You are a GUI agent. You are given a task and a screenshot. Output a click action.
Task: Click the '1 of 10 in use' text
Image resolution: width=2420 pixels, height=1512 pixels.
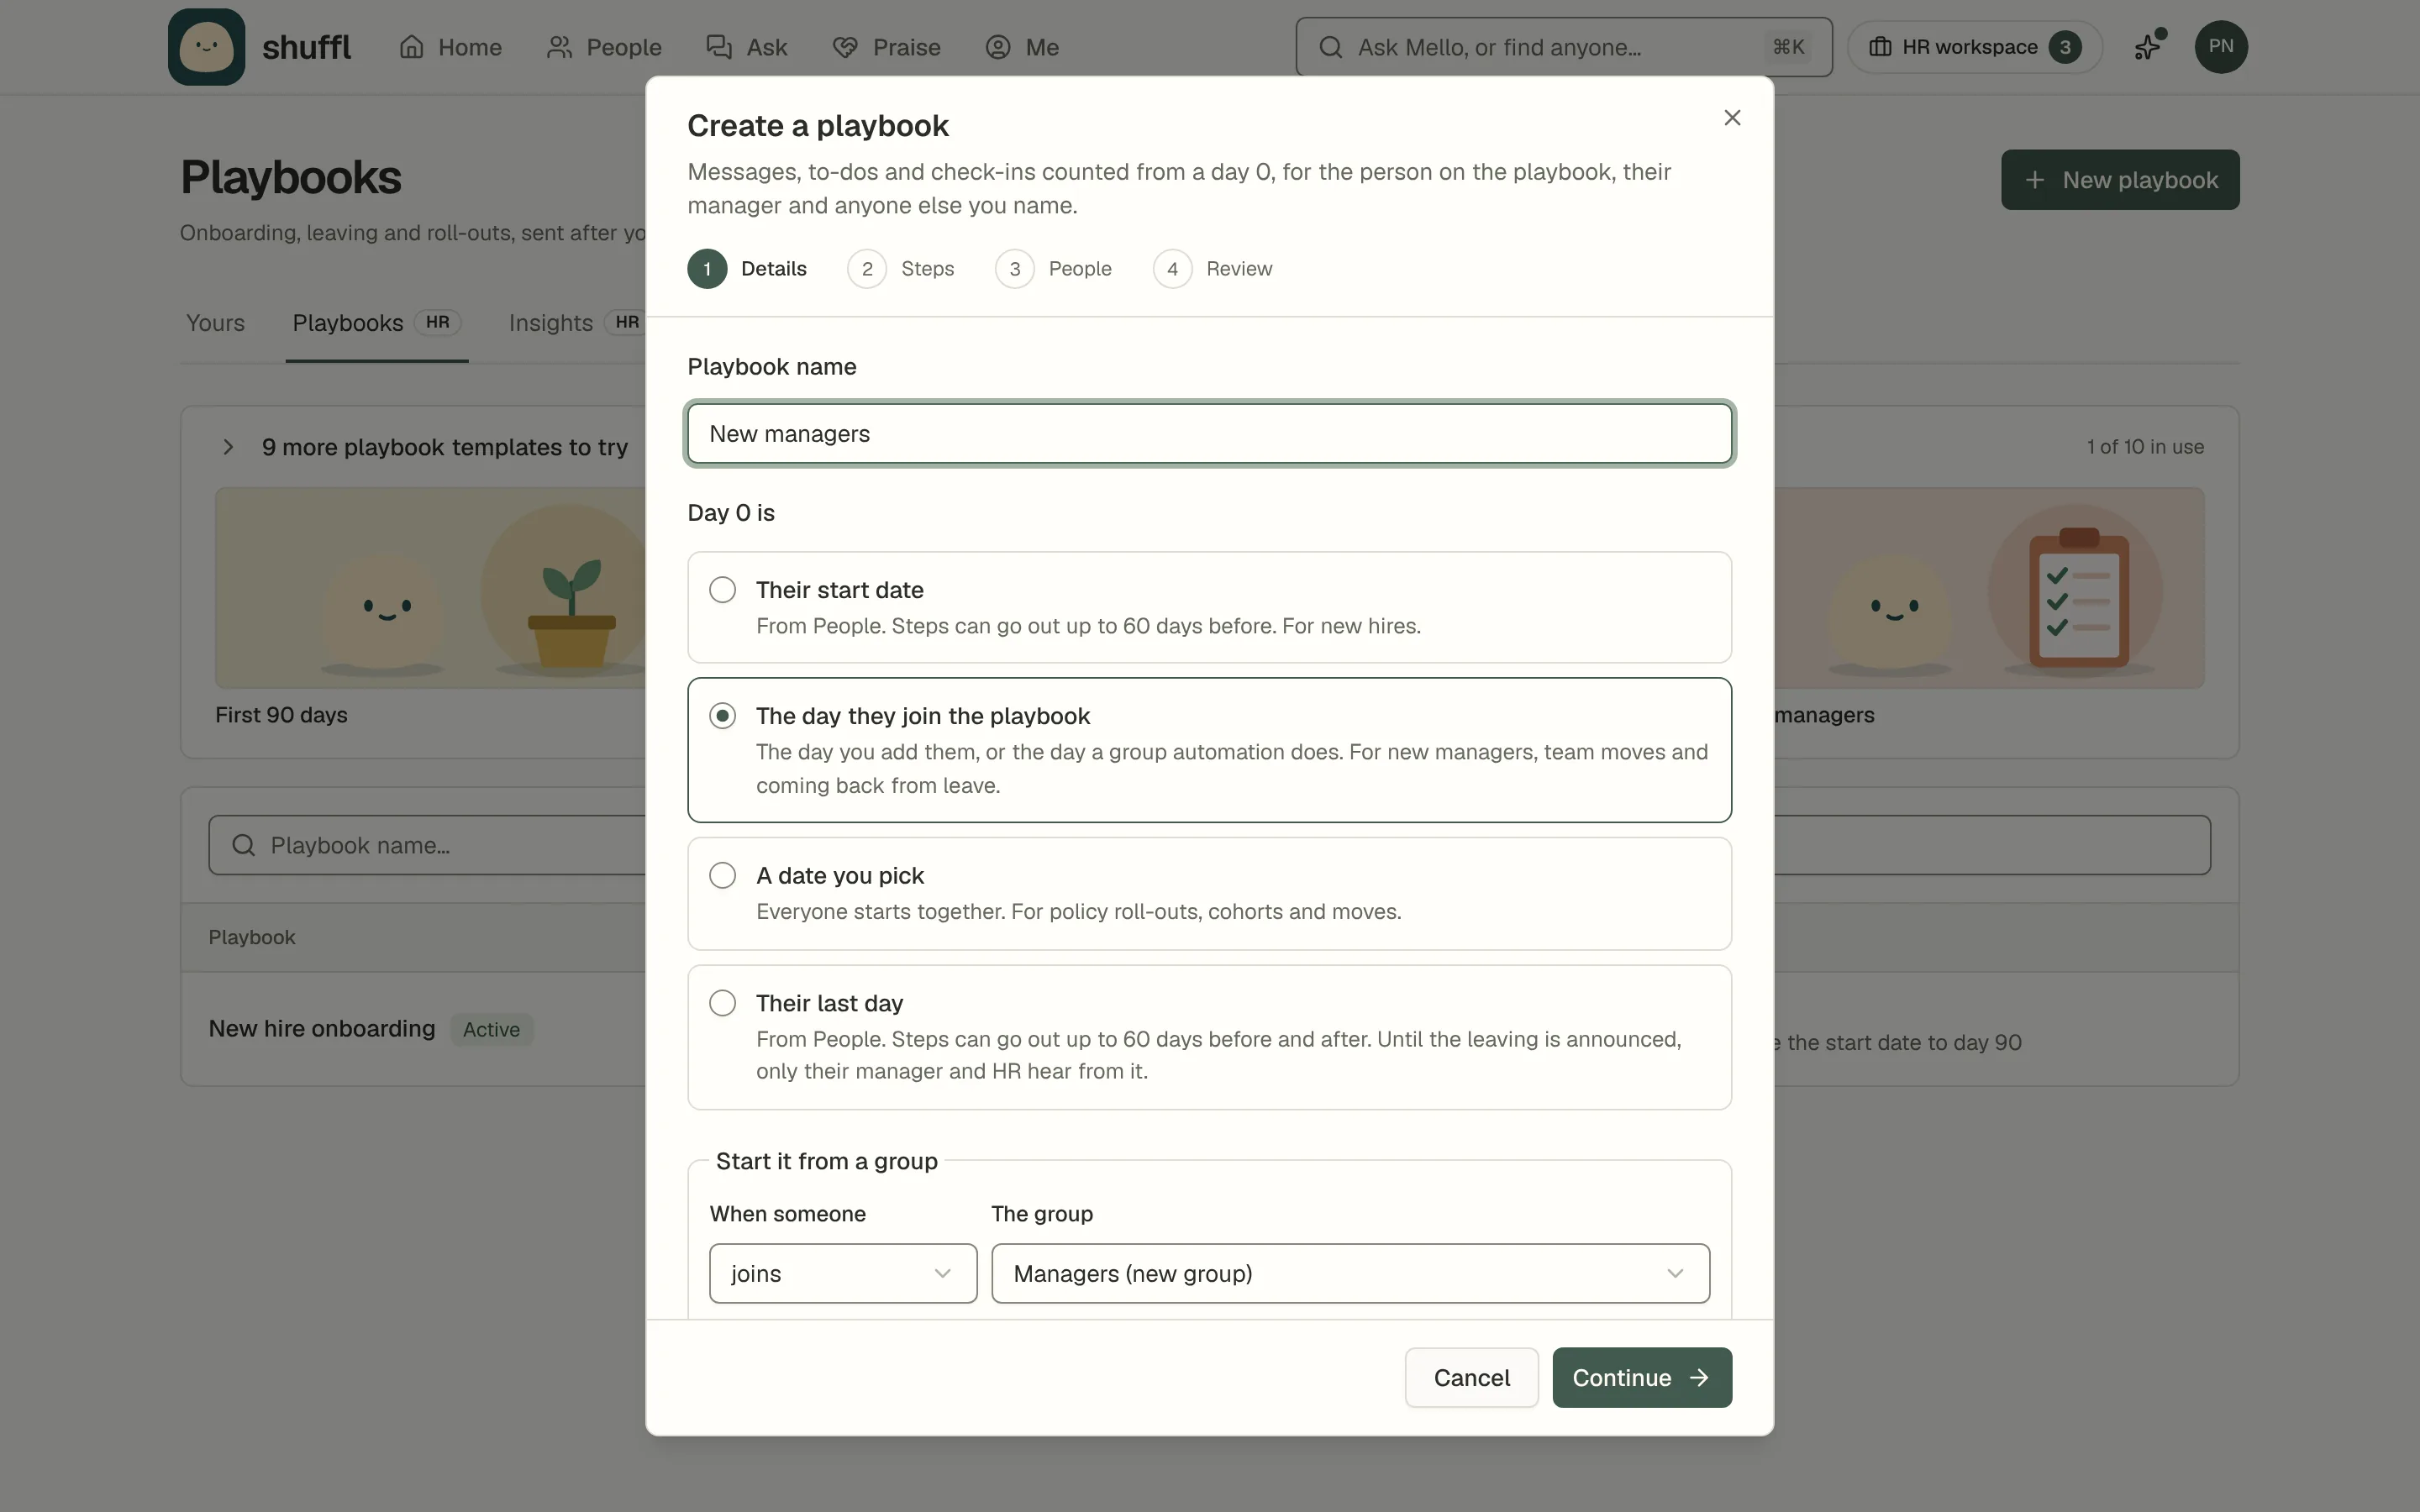point(2145,447)
